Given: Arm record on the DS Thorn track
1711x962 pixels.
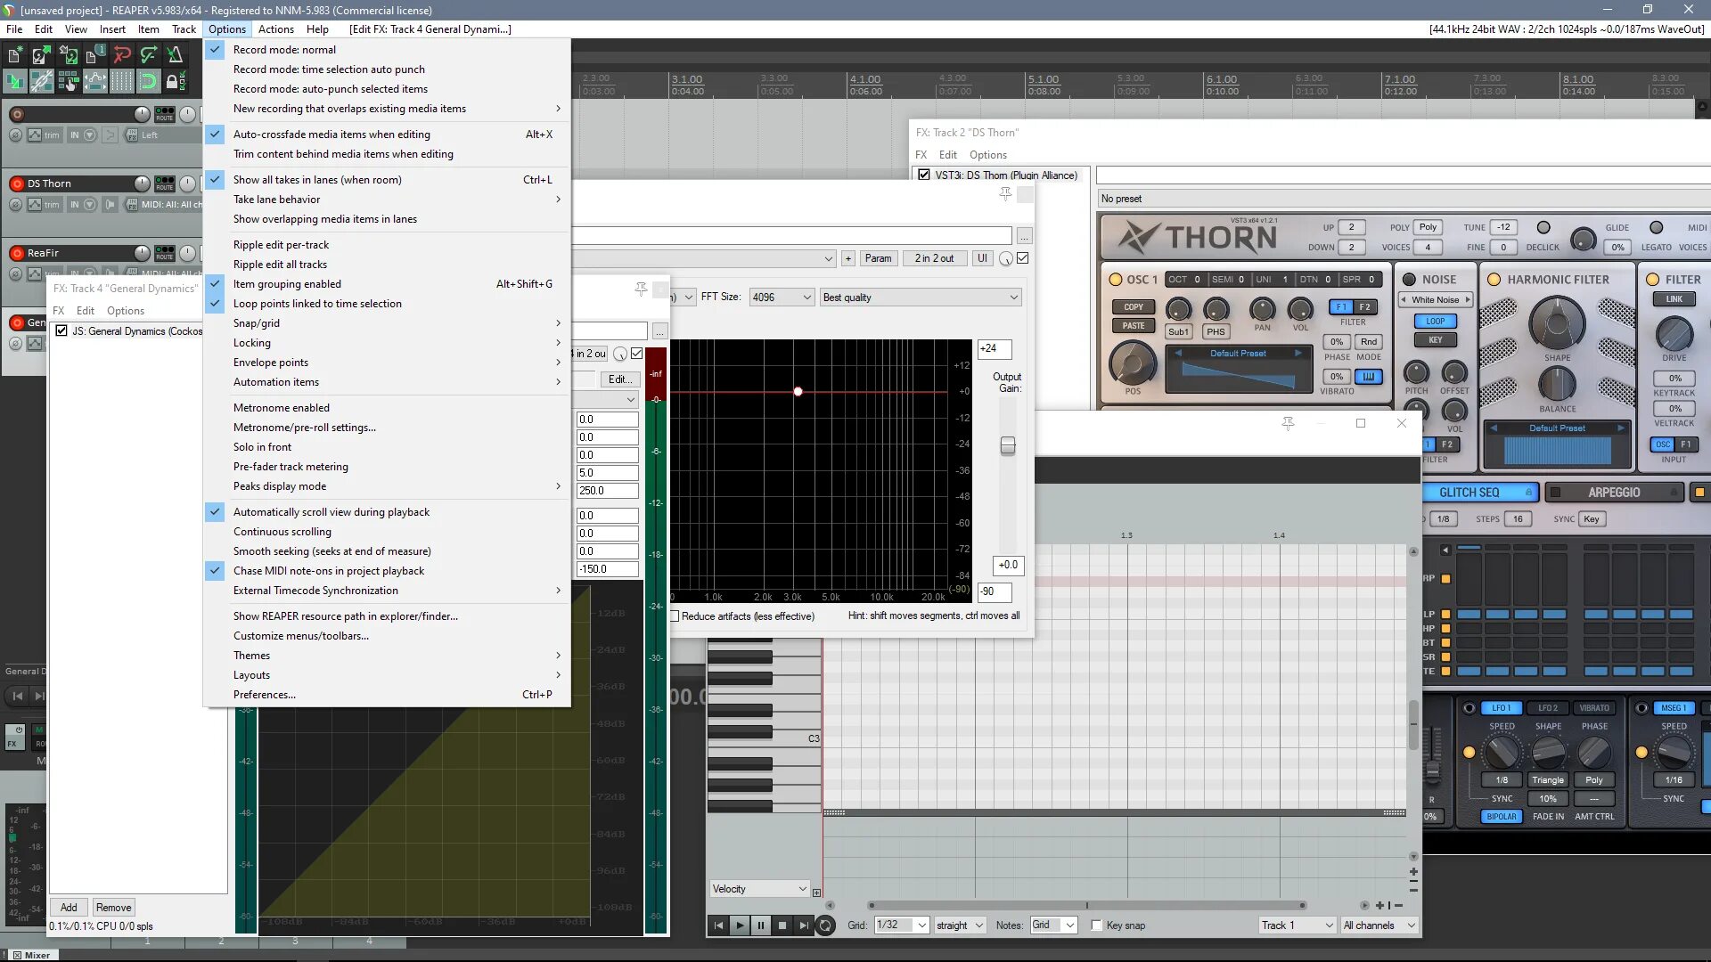Looking at the screenshot, I should [x=16, y=183].
